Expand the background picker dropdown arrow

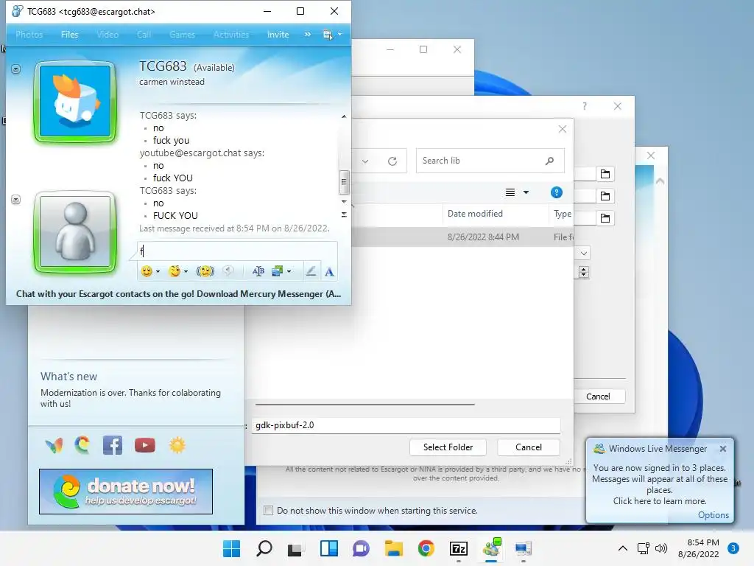289,272
